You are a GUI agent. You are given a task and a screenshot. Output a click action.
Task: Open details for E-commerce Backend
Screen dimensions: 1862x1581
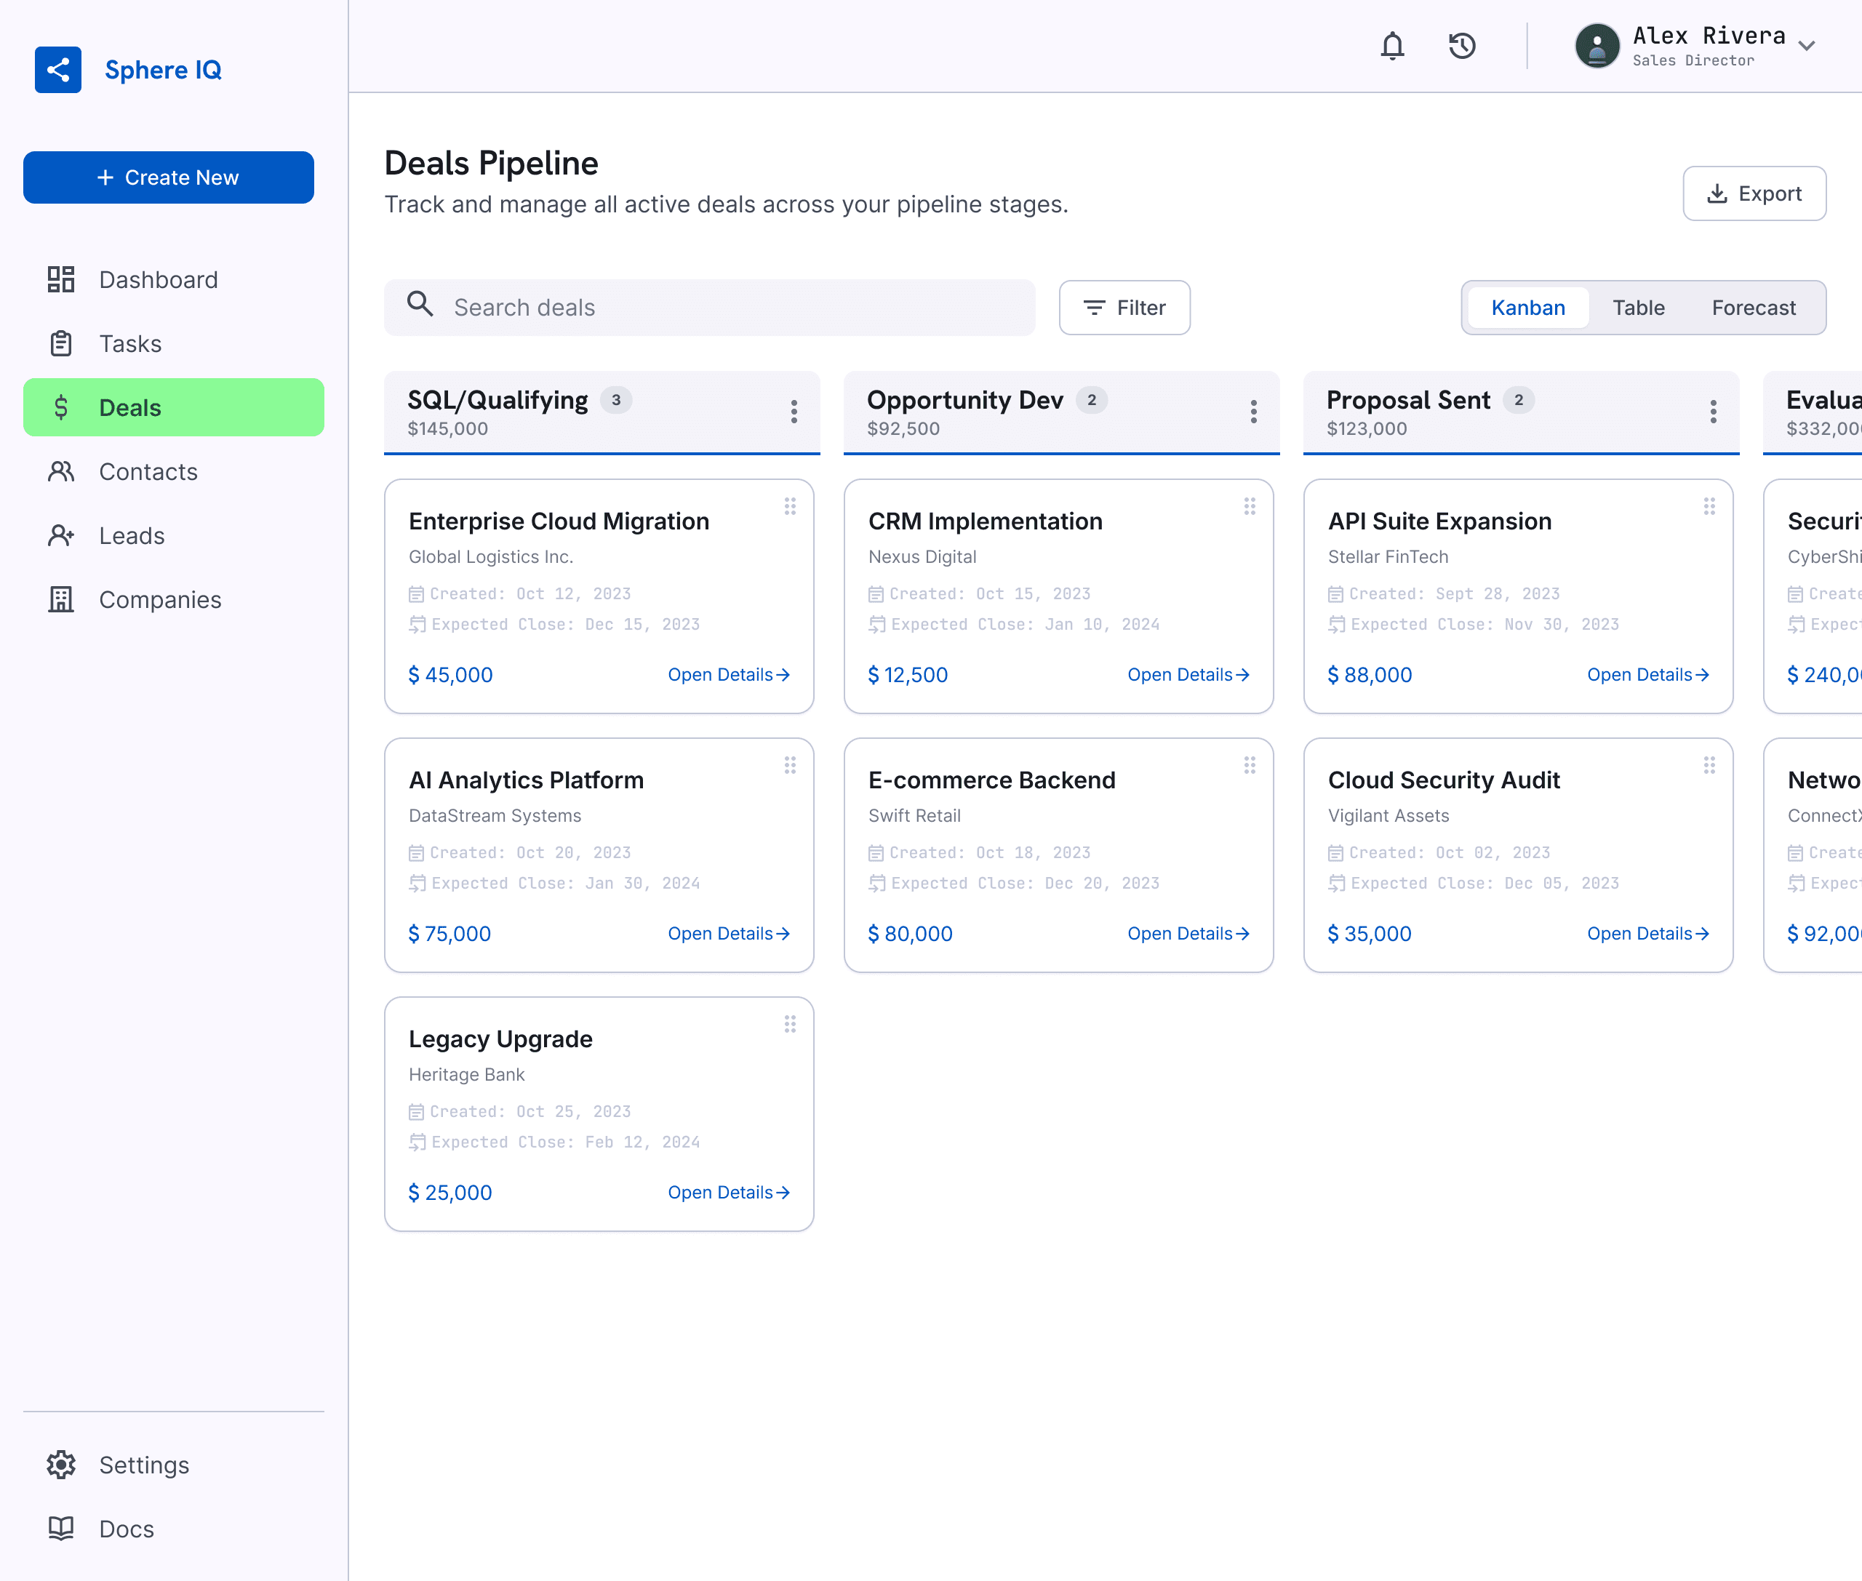click(x=1188, y=934)
